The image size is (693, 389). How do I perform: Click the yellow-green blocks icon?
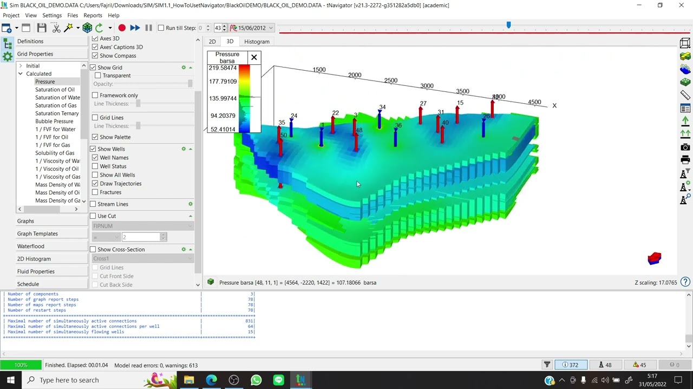click(x=685, y=57)
